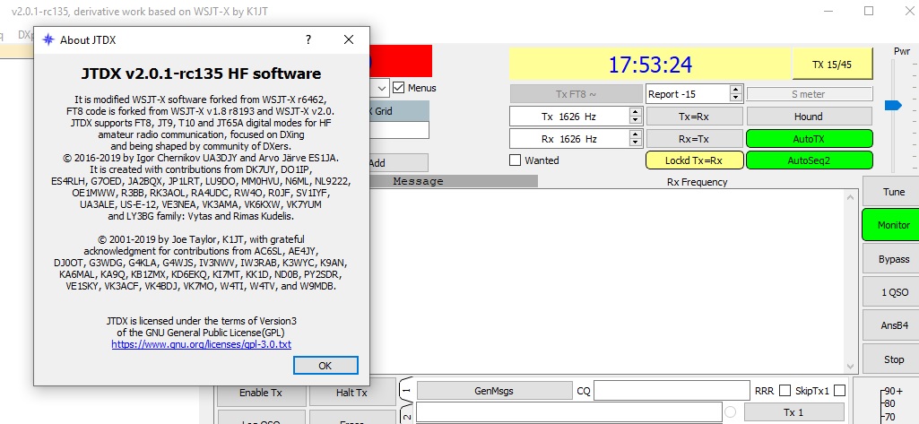Click the Tx=Rx button
Image resolution: width=919 pixels, height=424 pixels.
pyautogui.click(x=694, y=117)
